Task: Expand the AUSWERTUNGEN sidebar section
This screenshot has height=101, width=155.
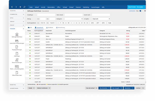Action: [17, 88]
